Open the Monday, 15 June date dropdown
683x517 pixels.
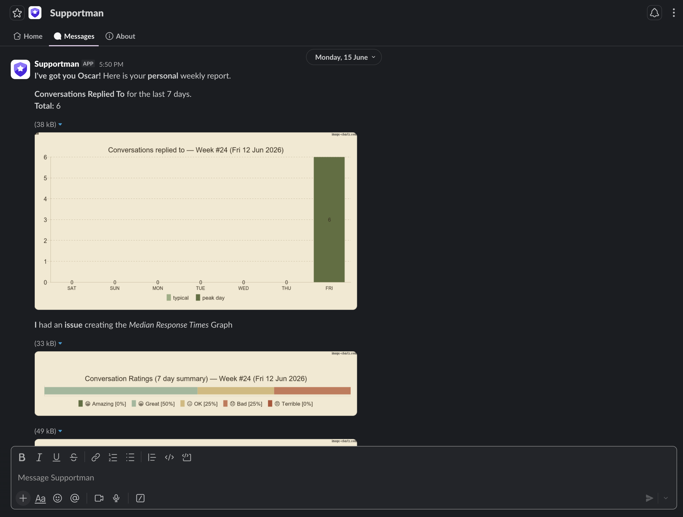pos(344,57)
